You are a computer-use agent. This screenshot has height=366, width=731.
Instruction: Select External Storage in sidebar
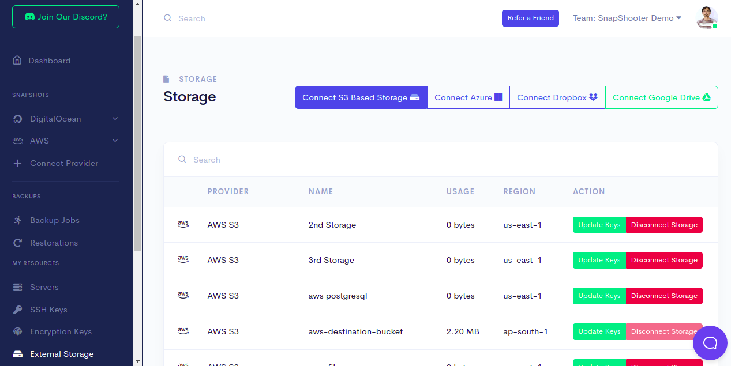coord(62,354)
